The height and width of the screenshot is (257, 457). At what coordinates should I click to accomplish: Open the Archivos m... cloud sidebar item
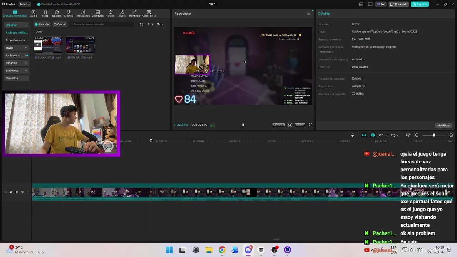[x=16, y=55]
